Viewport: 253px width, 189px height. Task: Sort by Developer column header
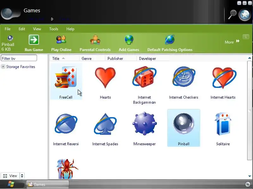point(153,59)
